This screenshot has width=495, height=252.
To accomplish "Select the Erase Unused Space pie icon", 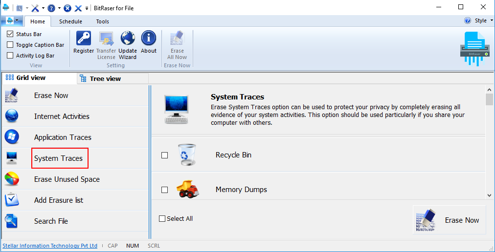I will (12, 179).
